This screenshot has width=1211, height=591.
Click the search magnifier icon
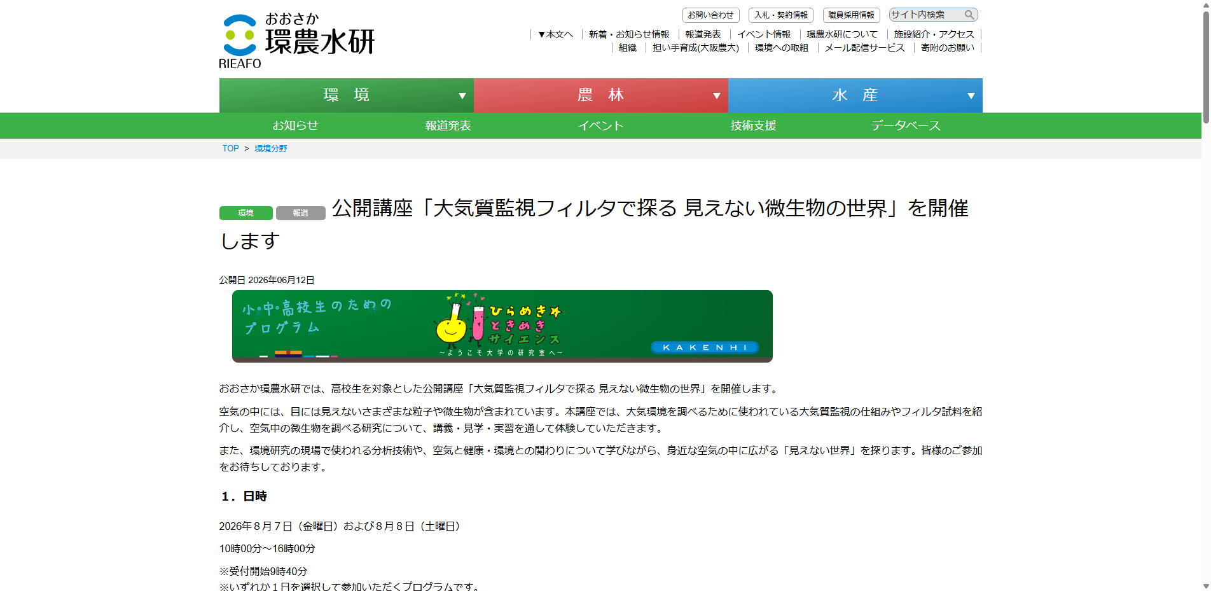[x=969, y=15]
